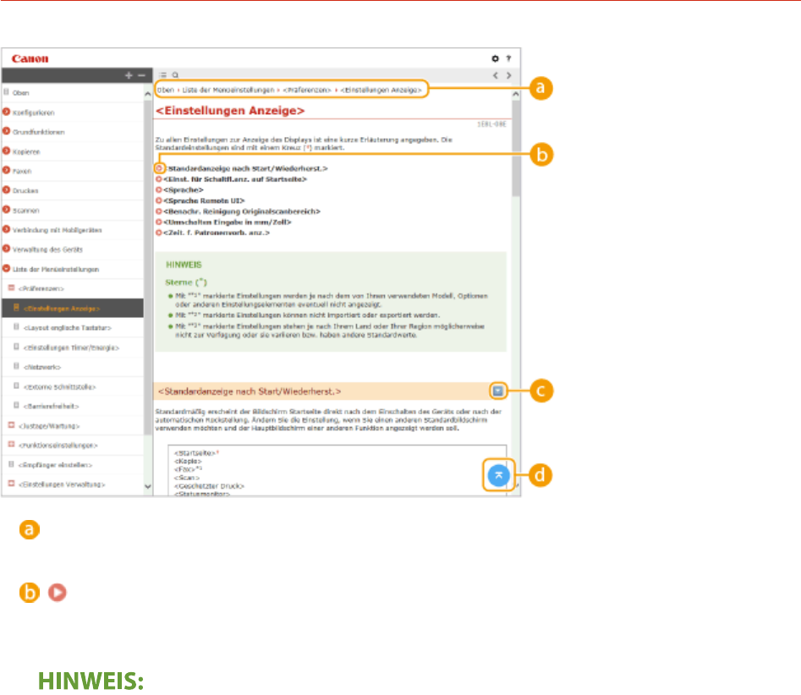Collapse the Standardanzeige nach Start/Wiederherst. section
The height and width of the screenshot is (695, 801).
tap(498, 391)
